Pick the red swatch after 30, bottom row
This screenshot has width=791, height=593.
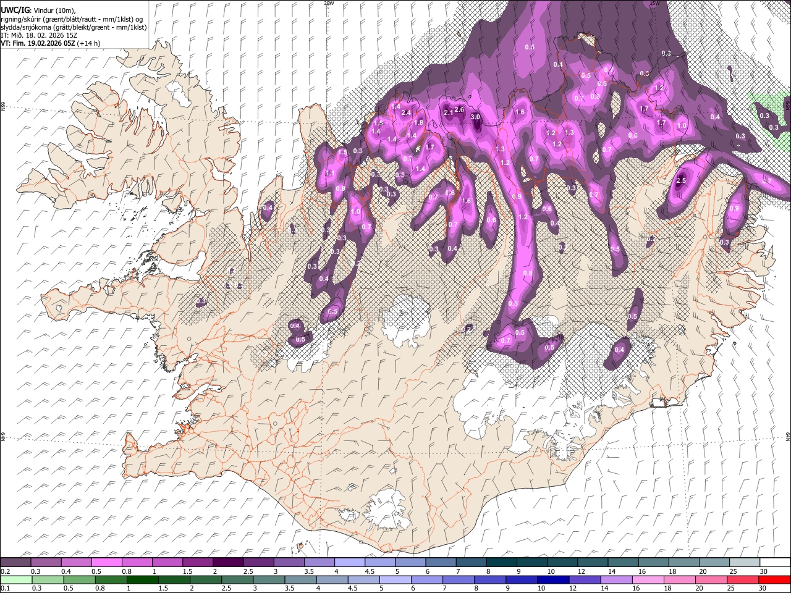click(774, 579)
